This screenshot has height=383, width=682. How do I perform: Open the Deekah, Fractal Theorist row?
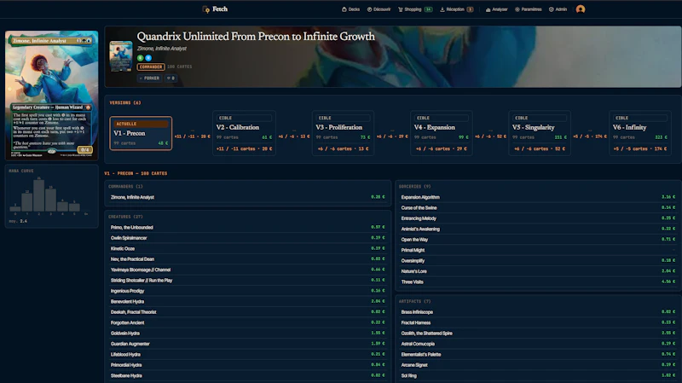[247, 312]
